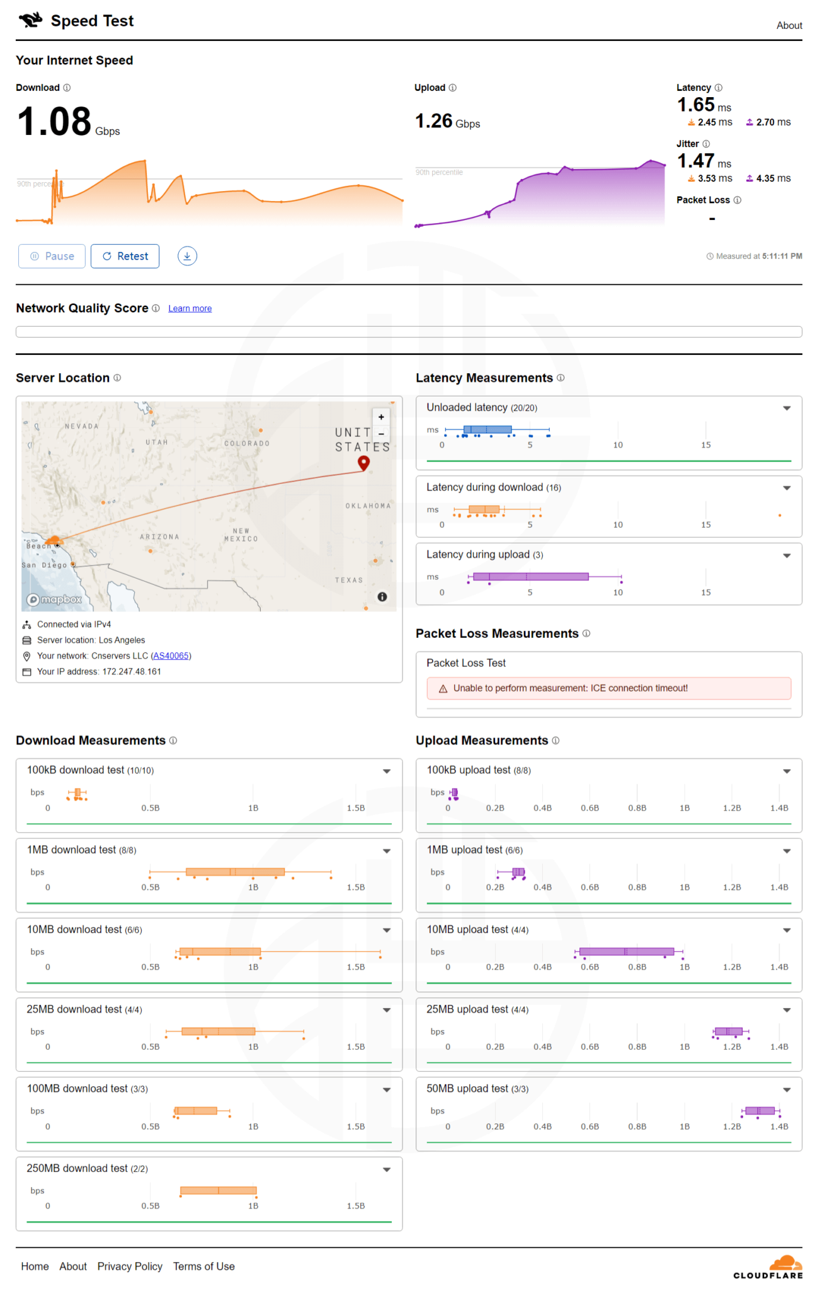This screenshot has width=815, height=1291.
Task: Expand 100kB download test section
Action: click(387, 771)
